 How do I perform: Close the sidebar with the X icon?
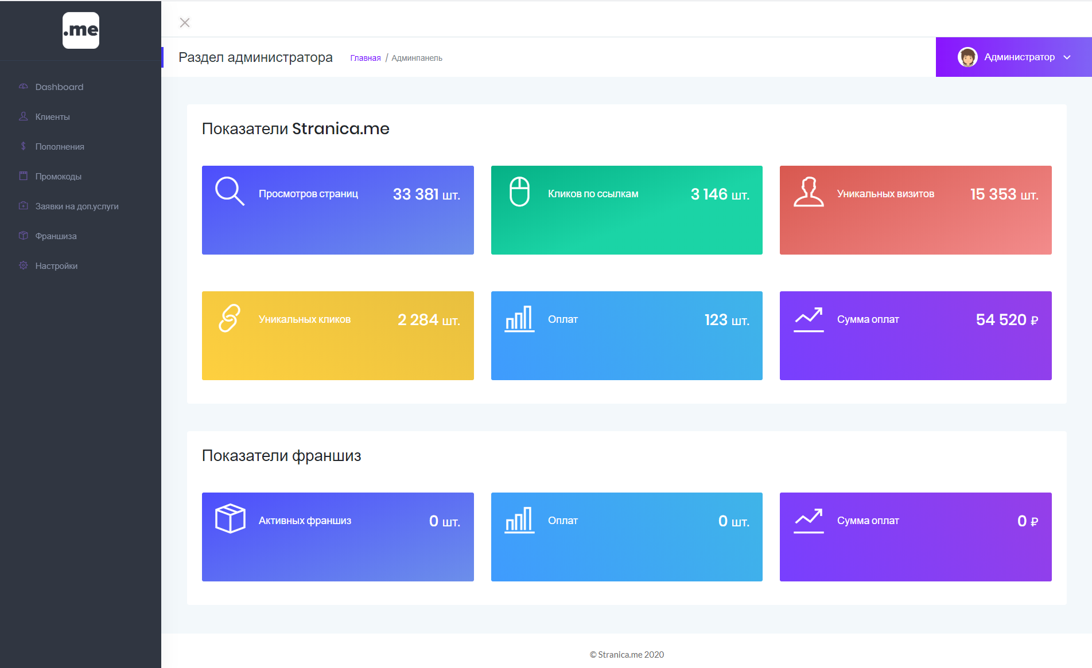pos(185,22)
